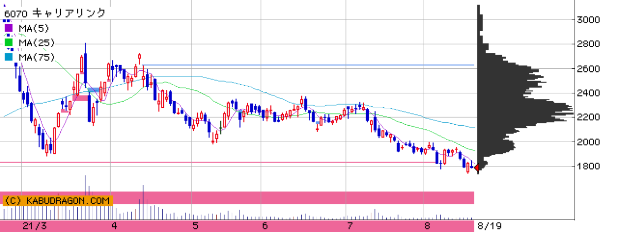This screenshot has height=232, width=618.
Task: Click the month 4 date axis label
Action: (x=114, y=226)
